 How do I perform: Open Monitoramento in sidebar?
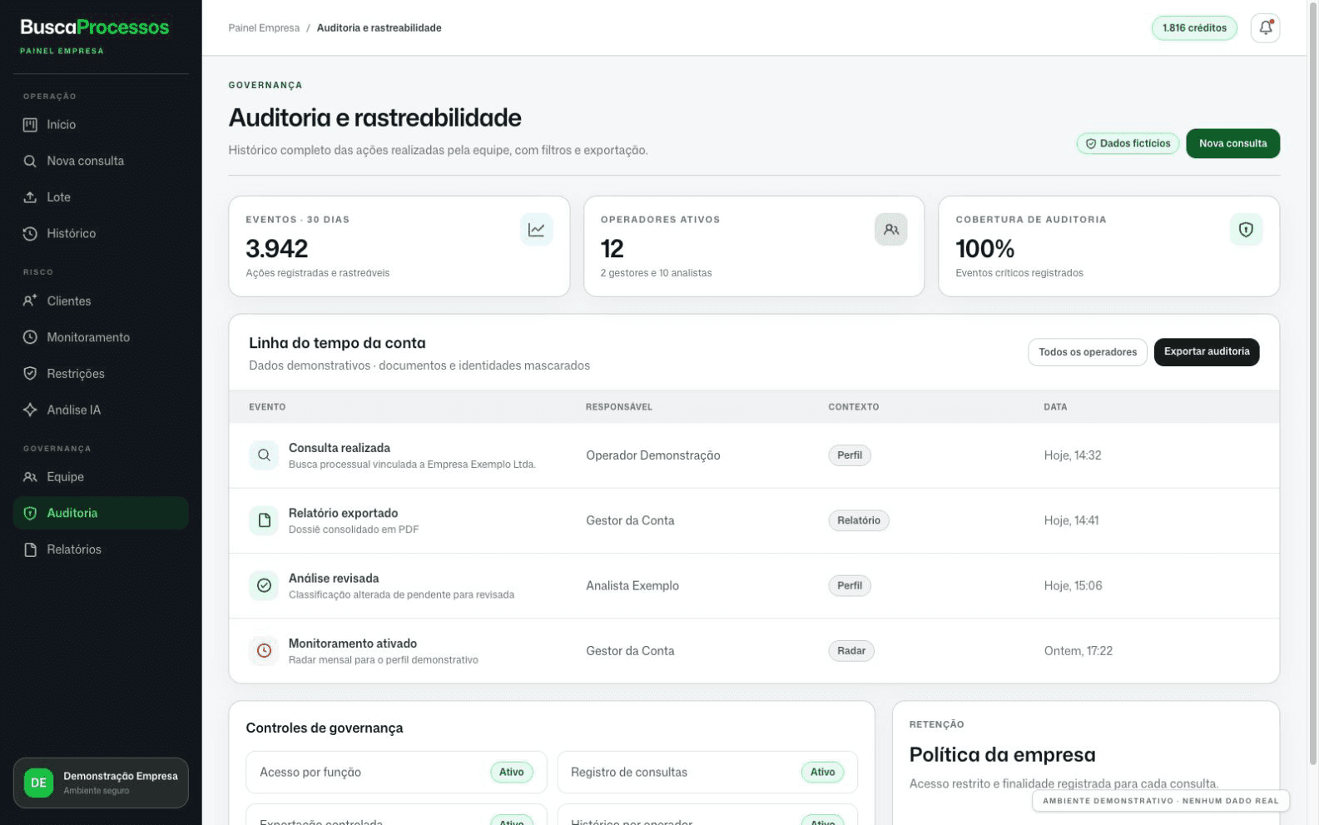pos(101,337)
